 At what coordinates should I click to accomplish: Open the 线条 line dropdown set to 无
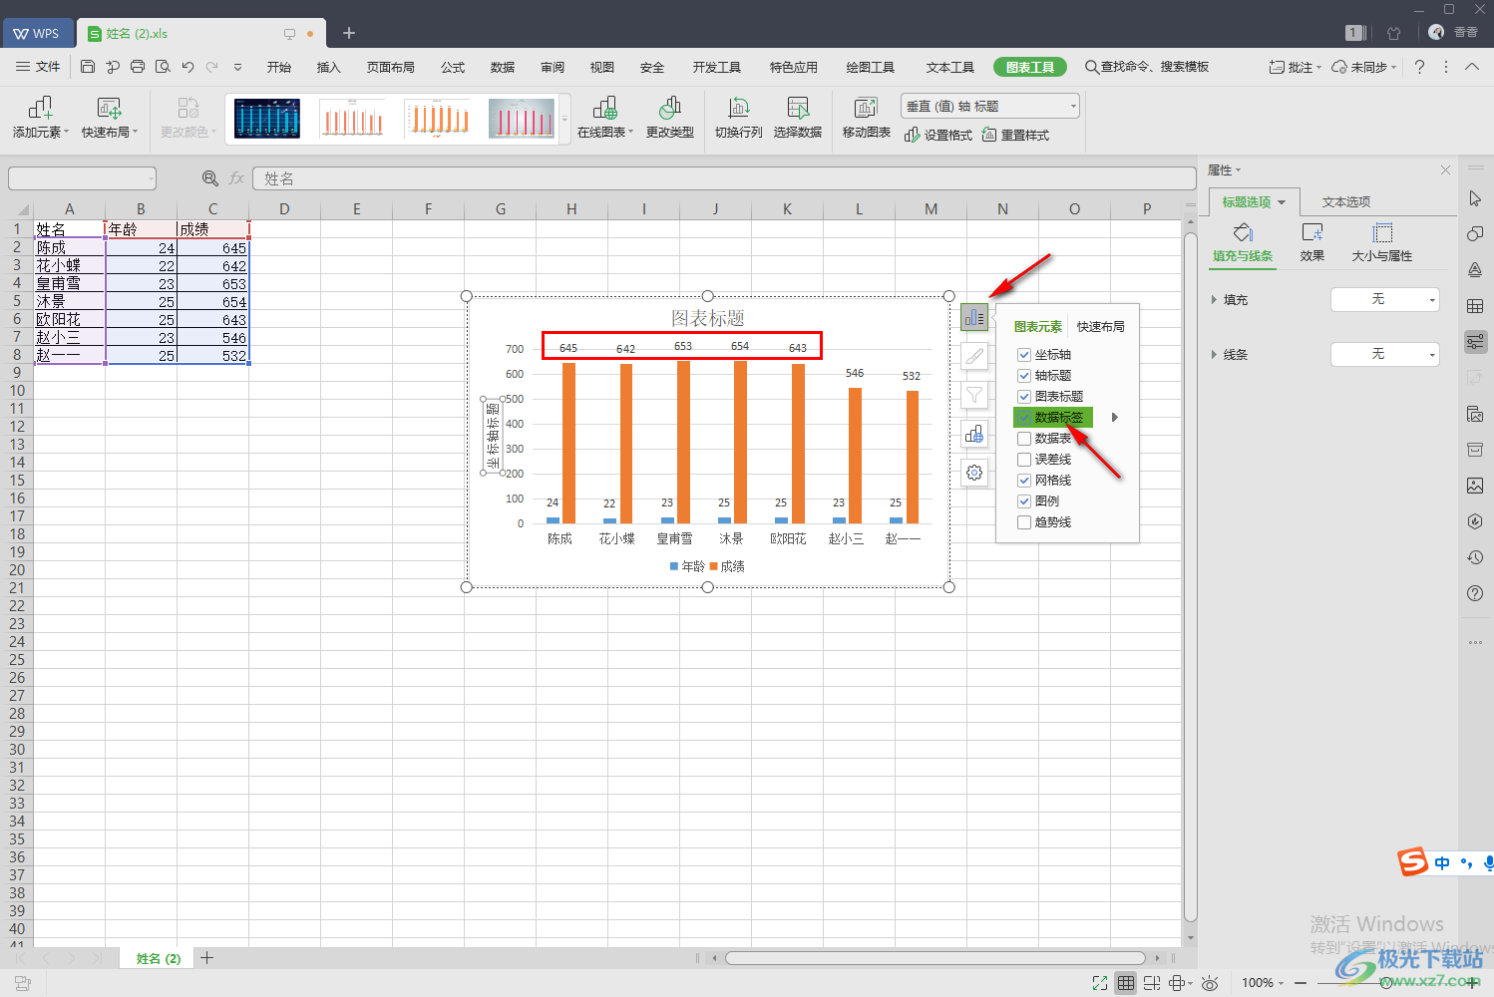(x=1385, y=354)
